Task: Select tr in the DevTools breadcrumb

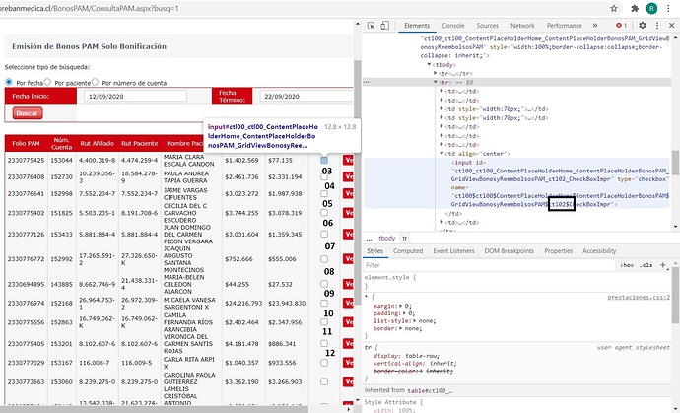Action: coord(404,239)
